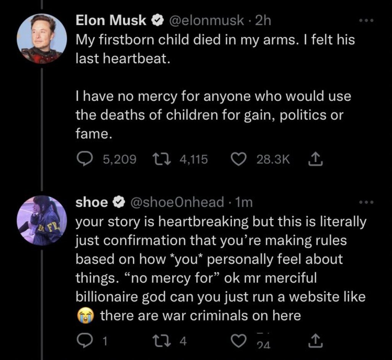392x360 pixels.
Task: Open shoe's profile picture
Action: click(42, 221)
